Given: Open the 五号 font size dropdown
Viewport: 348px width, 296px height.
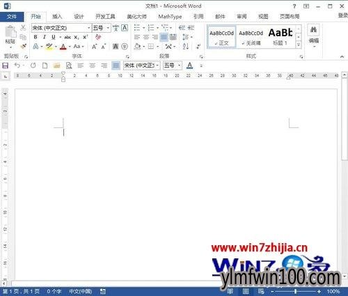Looking at the screenshot, I should click(101, 28).
